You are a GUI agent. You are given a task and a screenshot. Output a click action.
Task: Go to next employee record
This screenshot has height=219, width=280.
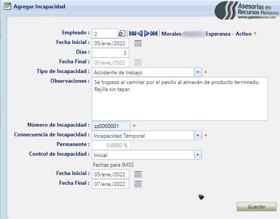click(x=147, y=33)
